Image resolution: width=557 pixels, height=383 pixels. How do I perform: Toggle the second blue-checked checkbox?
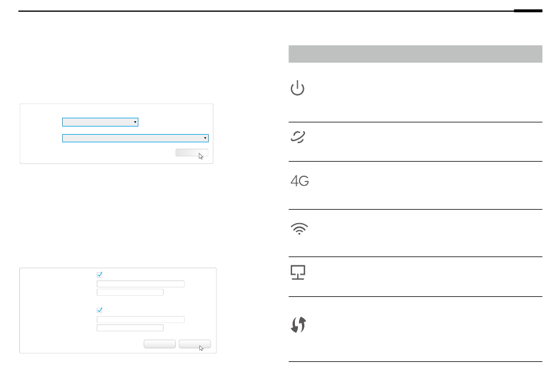coord(100,310)
